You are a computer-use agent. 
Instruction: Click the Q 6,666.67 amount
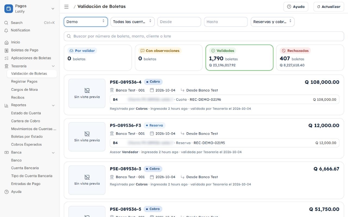(x=326, y=169)
